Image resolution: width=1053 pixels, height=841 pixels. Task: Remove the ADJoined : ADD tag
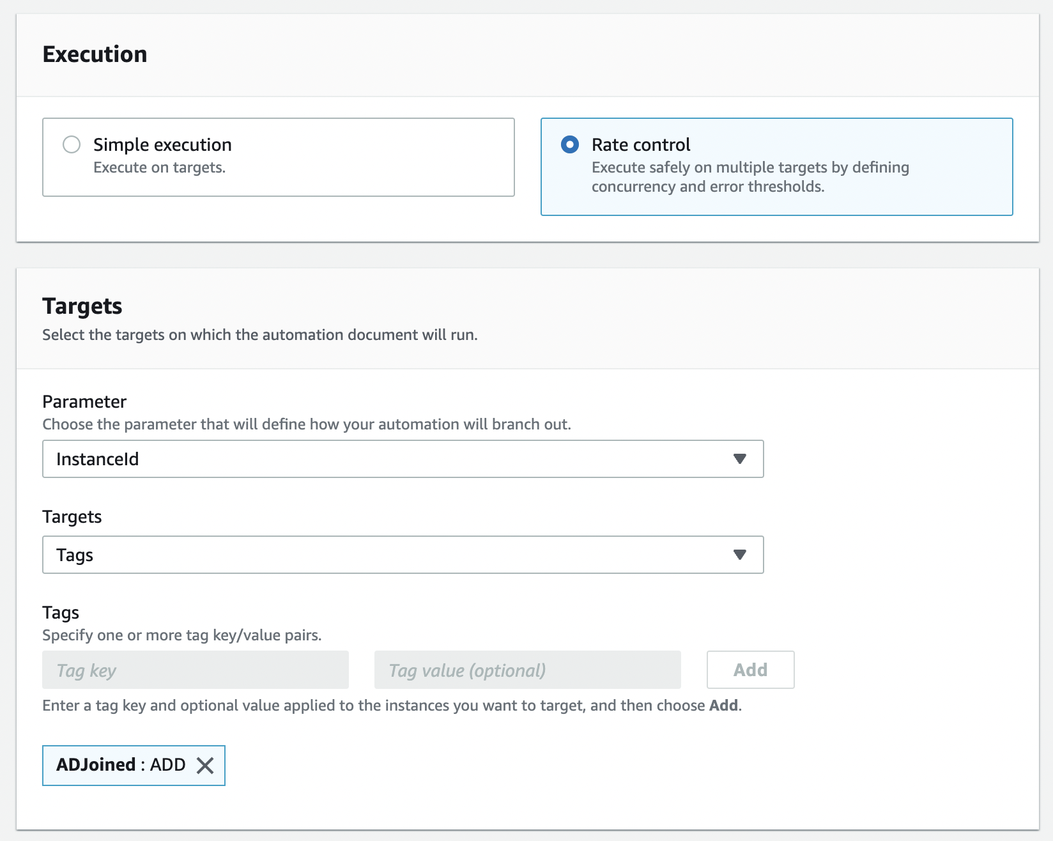205,766
